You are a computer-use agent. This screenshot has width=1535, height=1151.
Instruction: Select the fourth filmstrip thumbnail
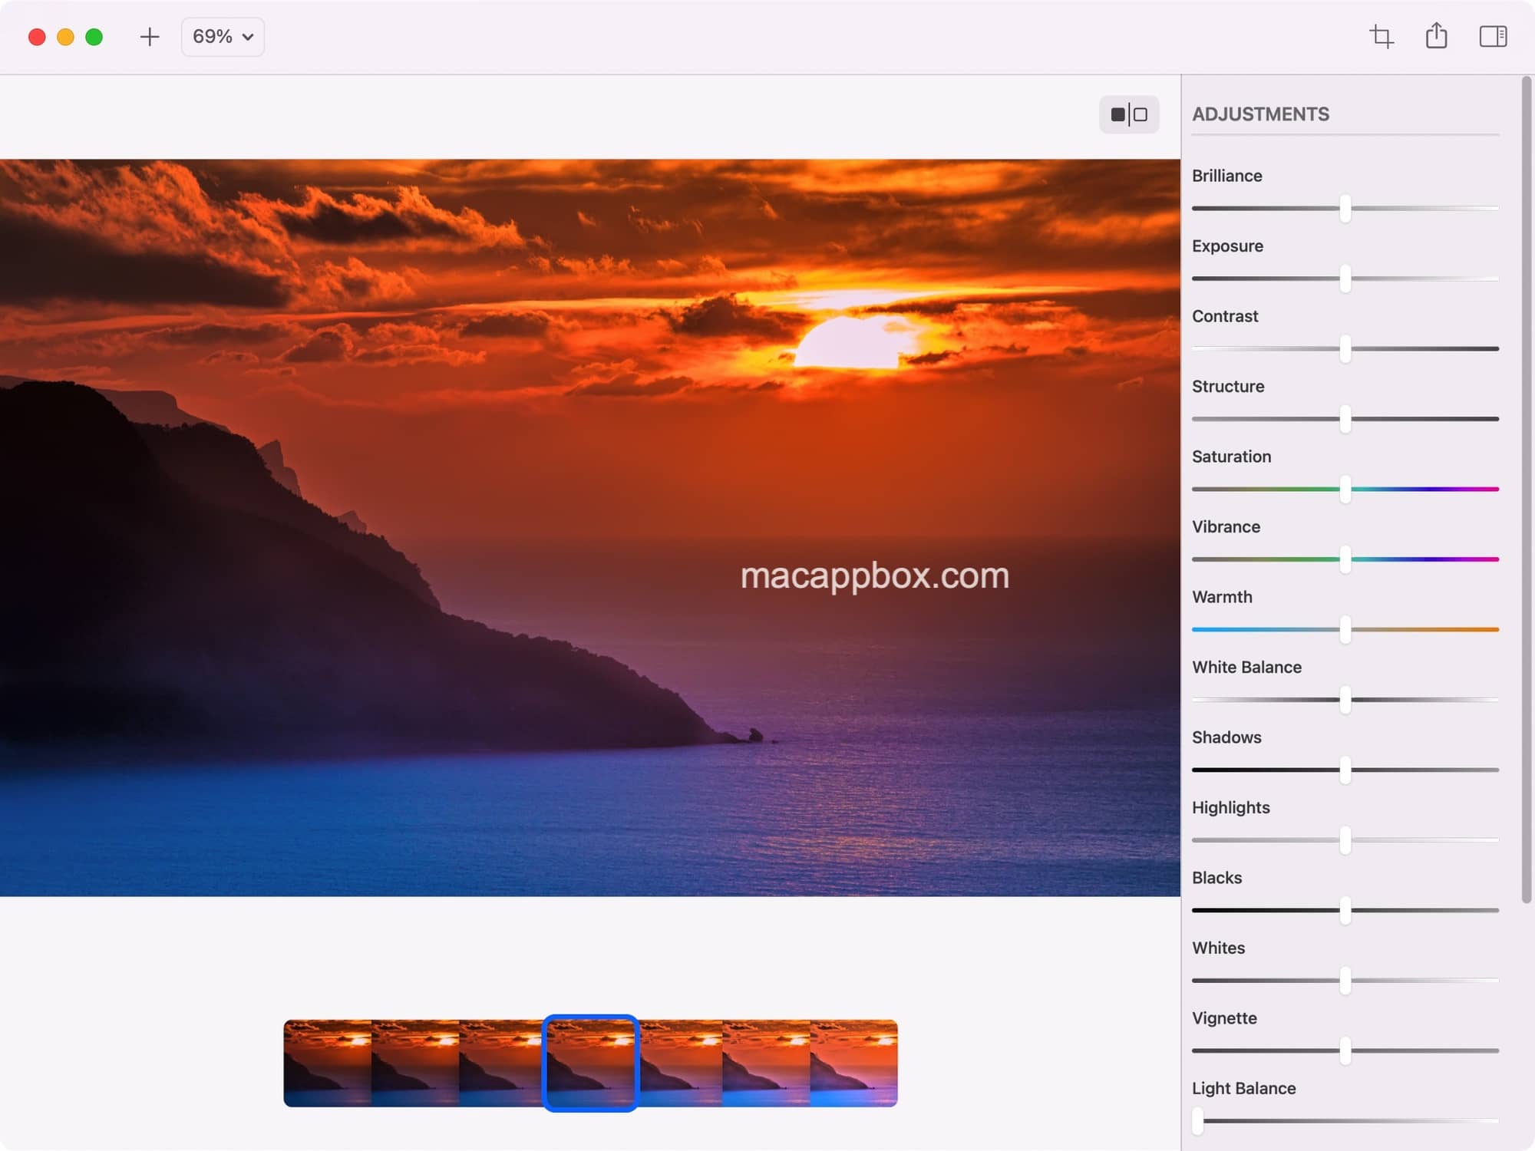coord(590,1063)
